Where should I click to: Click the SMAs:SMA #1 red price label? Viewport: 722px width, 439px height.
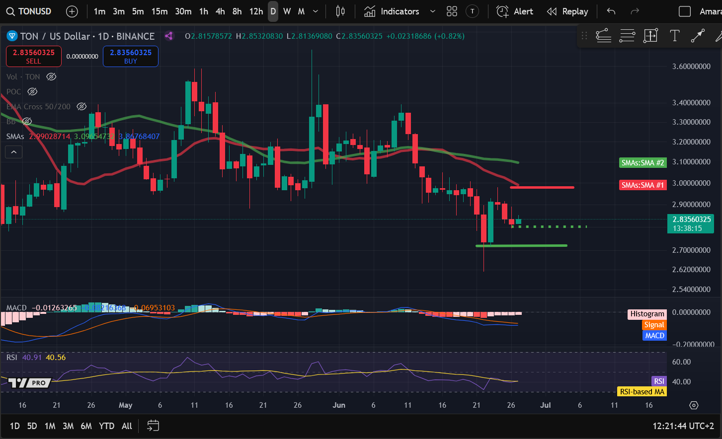642,185
